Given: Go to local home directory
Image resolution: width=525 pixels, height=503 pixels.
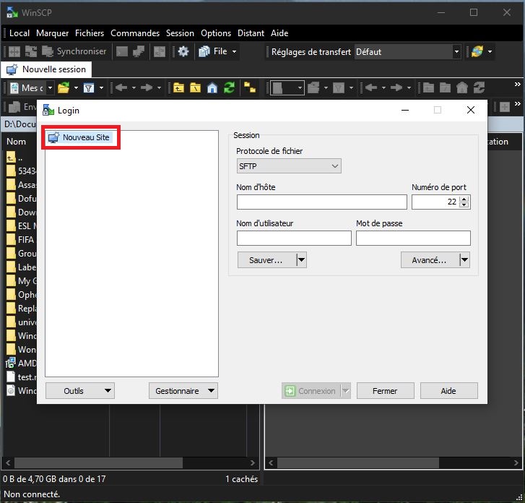Looking at the screenshot, I should pos(212,88).
